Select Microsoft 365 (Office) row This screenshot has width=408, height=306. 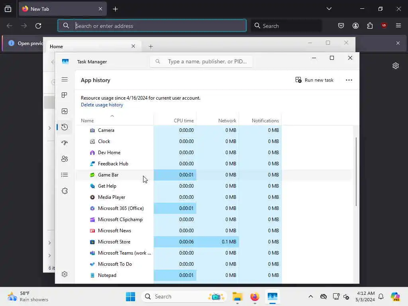pos(214,208)
